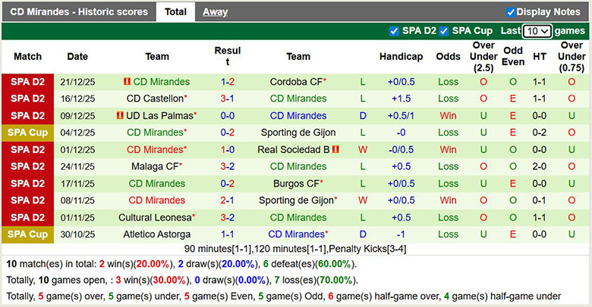Viewport: 592px width, 307px height.
Task: Select the Total tab
Action: (175, 12)
